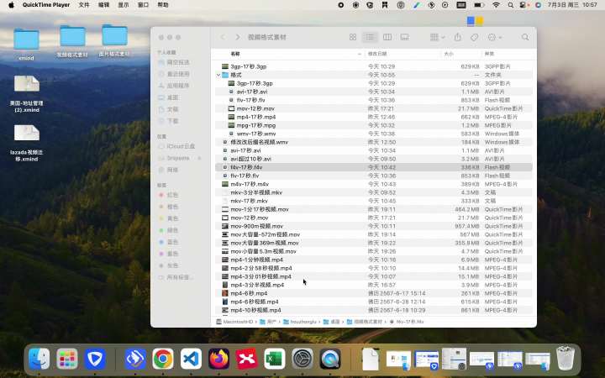The height and width of the screenshot is (378, 605).
Task: Switch to icon grid view
Action: pyautogui.click(x=353, y=37)
